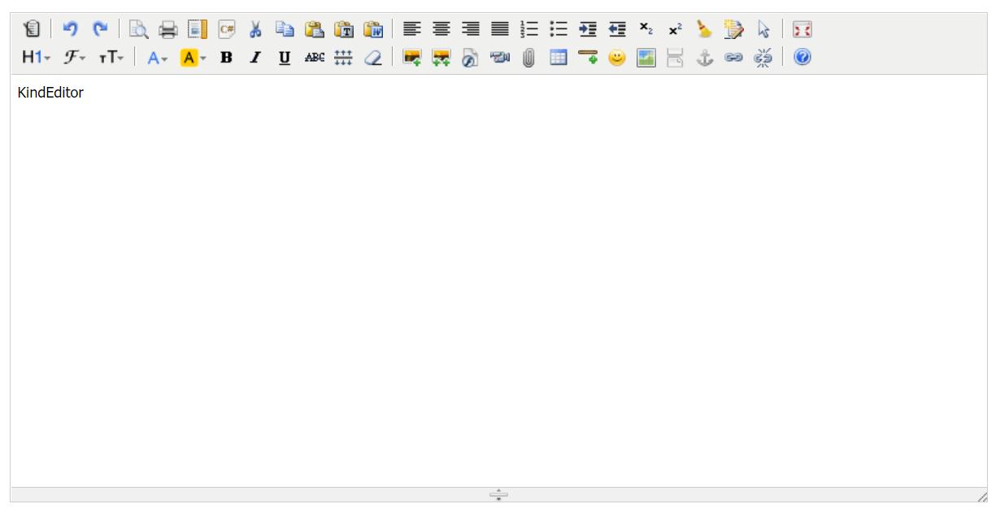Insert a numbered list
1000x517 pixels.
click(528, 30)
